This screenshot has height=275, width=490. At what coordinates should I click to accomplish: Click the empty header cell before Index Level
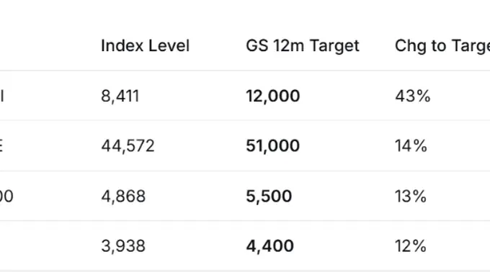pyautogui.click(x=47, y=46)
